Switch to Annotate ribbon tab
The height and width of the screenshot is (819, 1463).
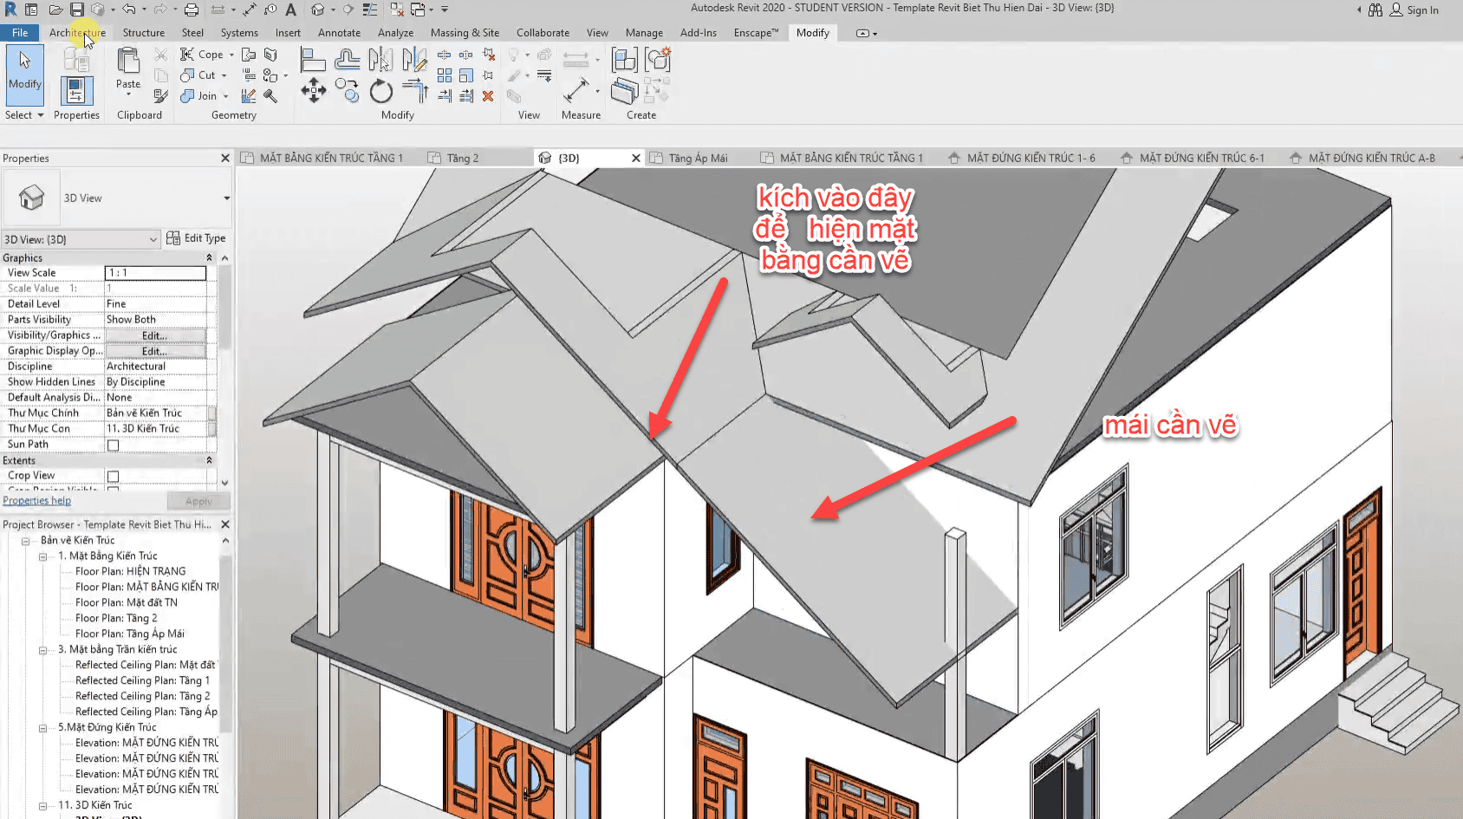[339, 33]
